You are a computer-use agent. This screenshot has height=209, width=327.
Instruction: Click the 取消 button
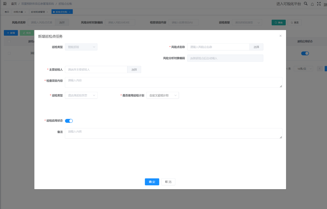pyautogui.click(x=168, y=182)
